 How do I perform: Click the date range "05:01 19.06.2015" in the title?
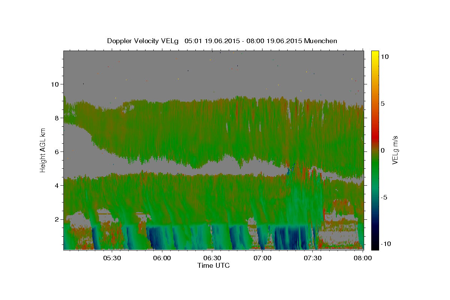pyautogui.click(x=212, y=41)
